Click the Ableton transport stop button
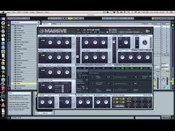The image size is (175, 131). (x=65, y=18)
